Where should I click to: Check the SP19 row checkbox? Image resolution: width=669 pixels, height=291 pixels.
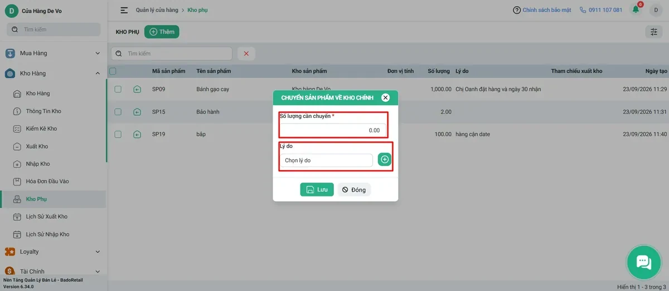[x=118, y=134]
